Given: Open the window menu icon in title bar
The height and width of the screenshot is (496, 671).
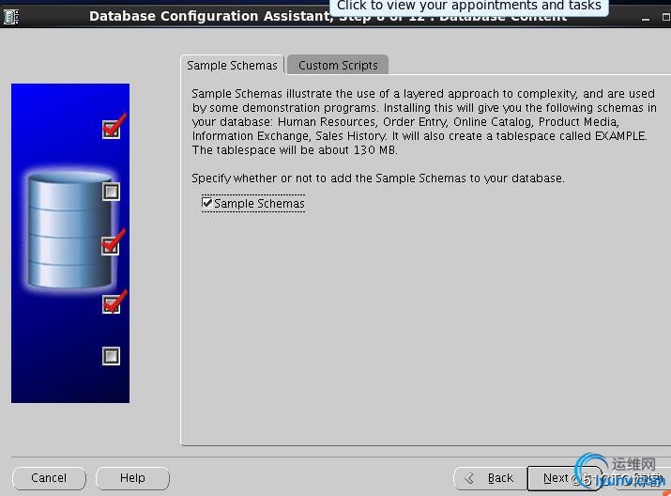Looking at the screenshot, I should (11, 17).
